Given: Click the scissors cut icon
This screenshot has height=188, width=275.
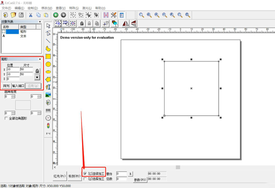Looking at the screenshot, I should click(x=31, y=15).
